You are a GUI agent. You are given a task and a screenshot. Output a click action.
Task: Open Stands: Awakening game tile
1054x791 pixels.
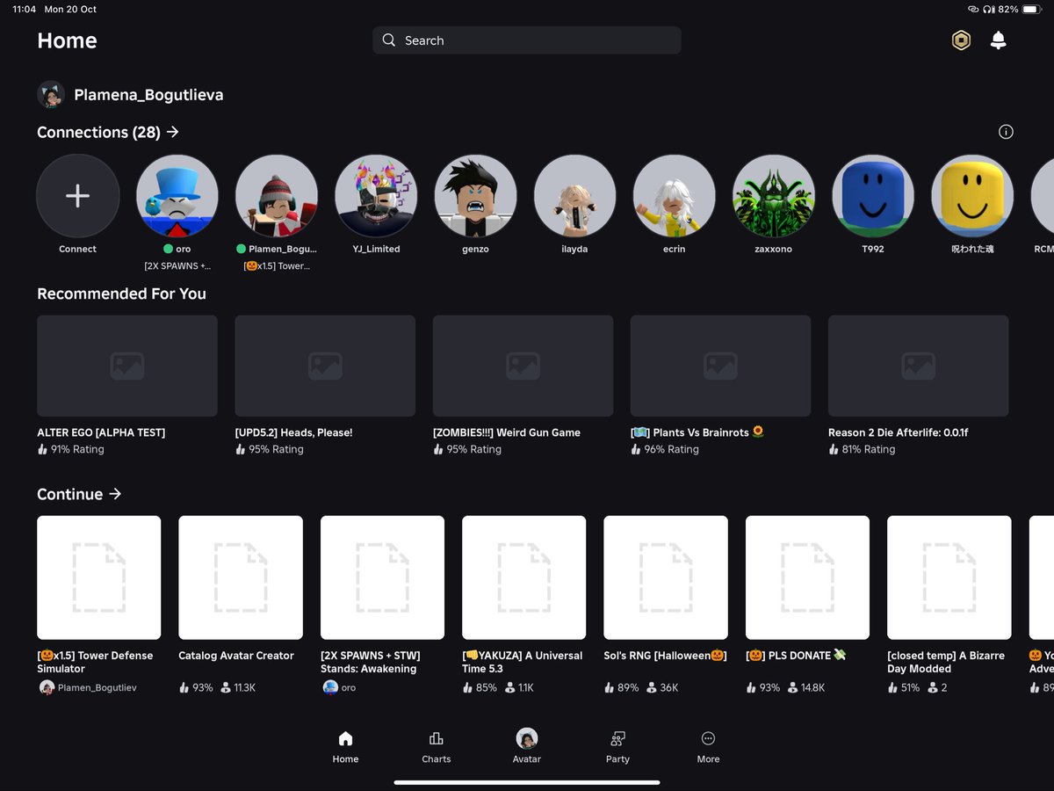(382, 577)
